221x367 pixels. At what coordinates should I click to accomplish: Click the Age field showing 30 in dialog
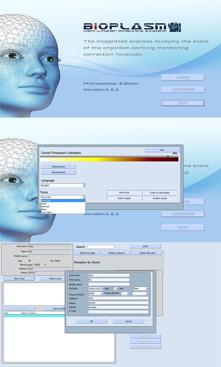pos(116,289)
